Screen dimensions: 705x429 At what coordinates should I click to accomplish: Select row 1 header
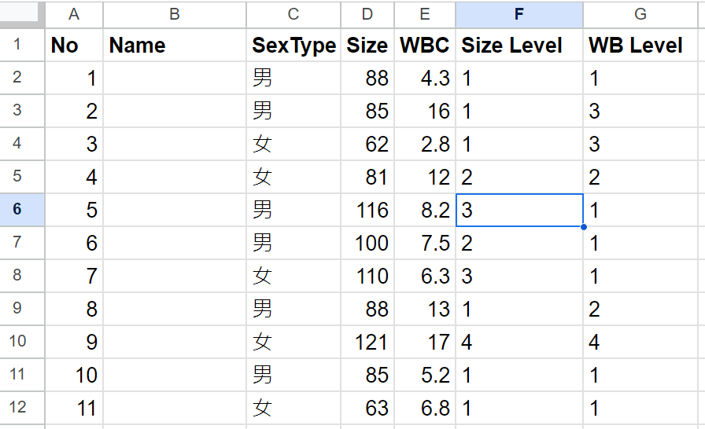point(17,45)
